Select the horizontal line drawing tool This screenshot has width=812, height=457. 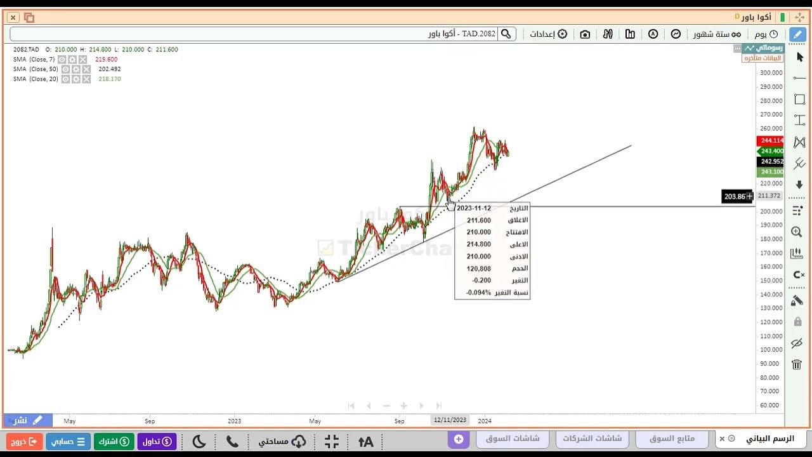pyautogui.click(x=799, y=78)
